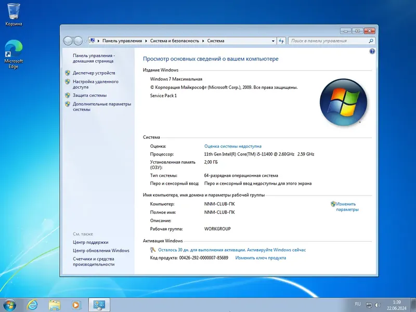The image size is (416, 312).
Task: Open Windows Explorer from the taskbar
Action: coord(55,306)
